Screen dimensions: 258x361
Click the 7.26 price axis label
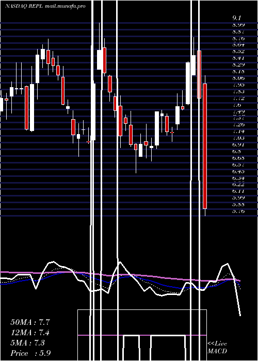tap(238, 125)
